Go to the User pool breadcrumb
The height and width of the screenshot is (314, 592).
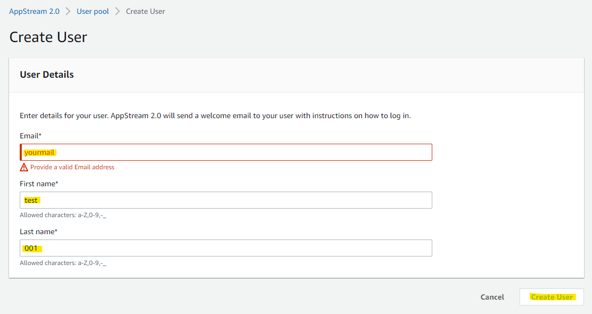click(93, 11)
